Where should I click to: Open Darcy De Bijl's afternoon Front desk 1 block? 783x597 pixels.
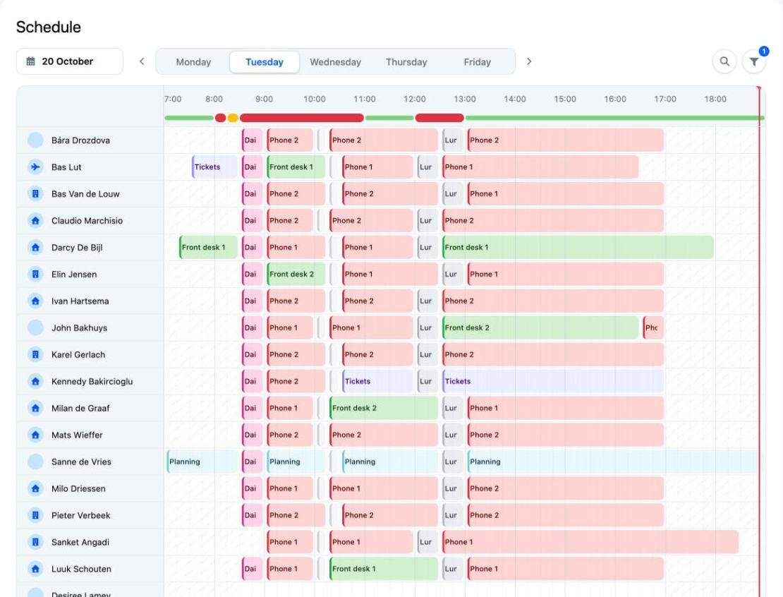[578, 247]
